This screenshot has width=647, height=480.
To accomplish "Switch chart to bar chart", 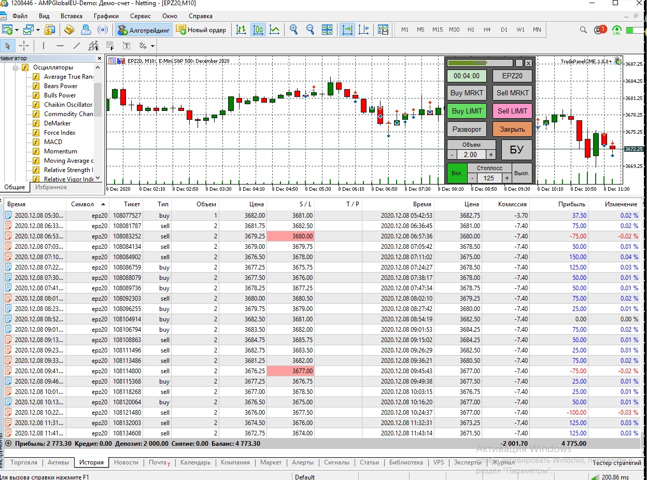I will pos(241,30).
